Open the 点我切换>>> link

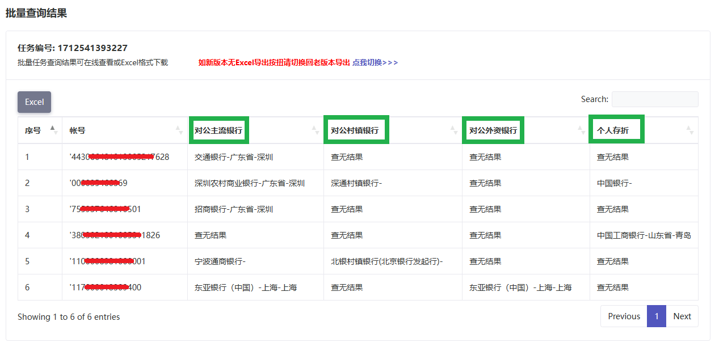[x=375, y=62]
